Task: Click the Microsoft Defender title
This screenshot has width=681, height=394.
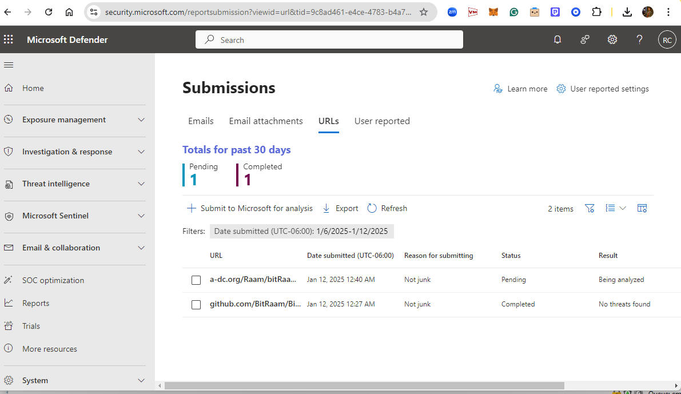Action: point(67,39)
